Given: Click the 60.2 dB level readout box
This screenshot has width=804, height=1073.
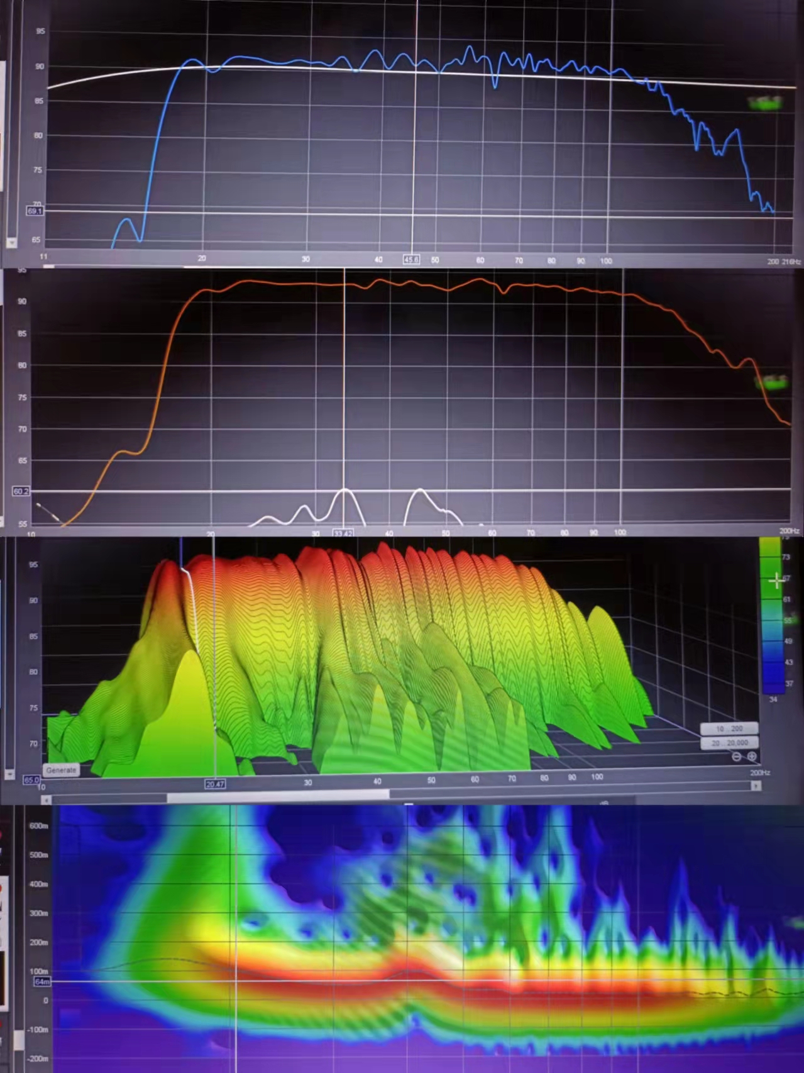Looking at the screenshot, I should 21,491.
